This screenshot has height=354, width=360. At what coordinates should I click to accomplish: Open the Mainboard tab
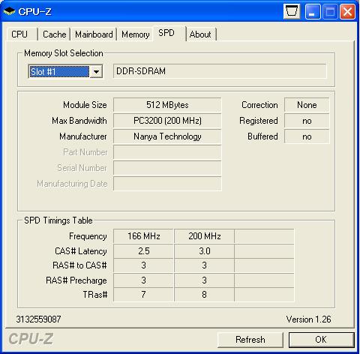(94, 34)
